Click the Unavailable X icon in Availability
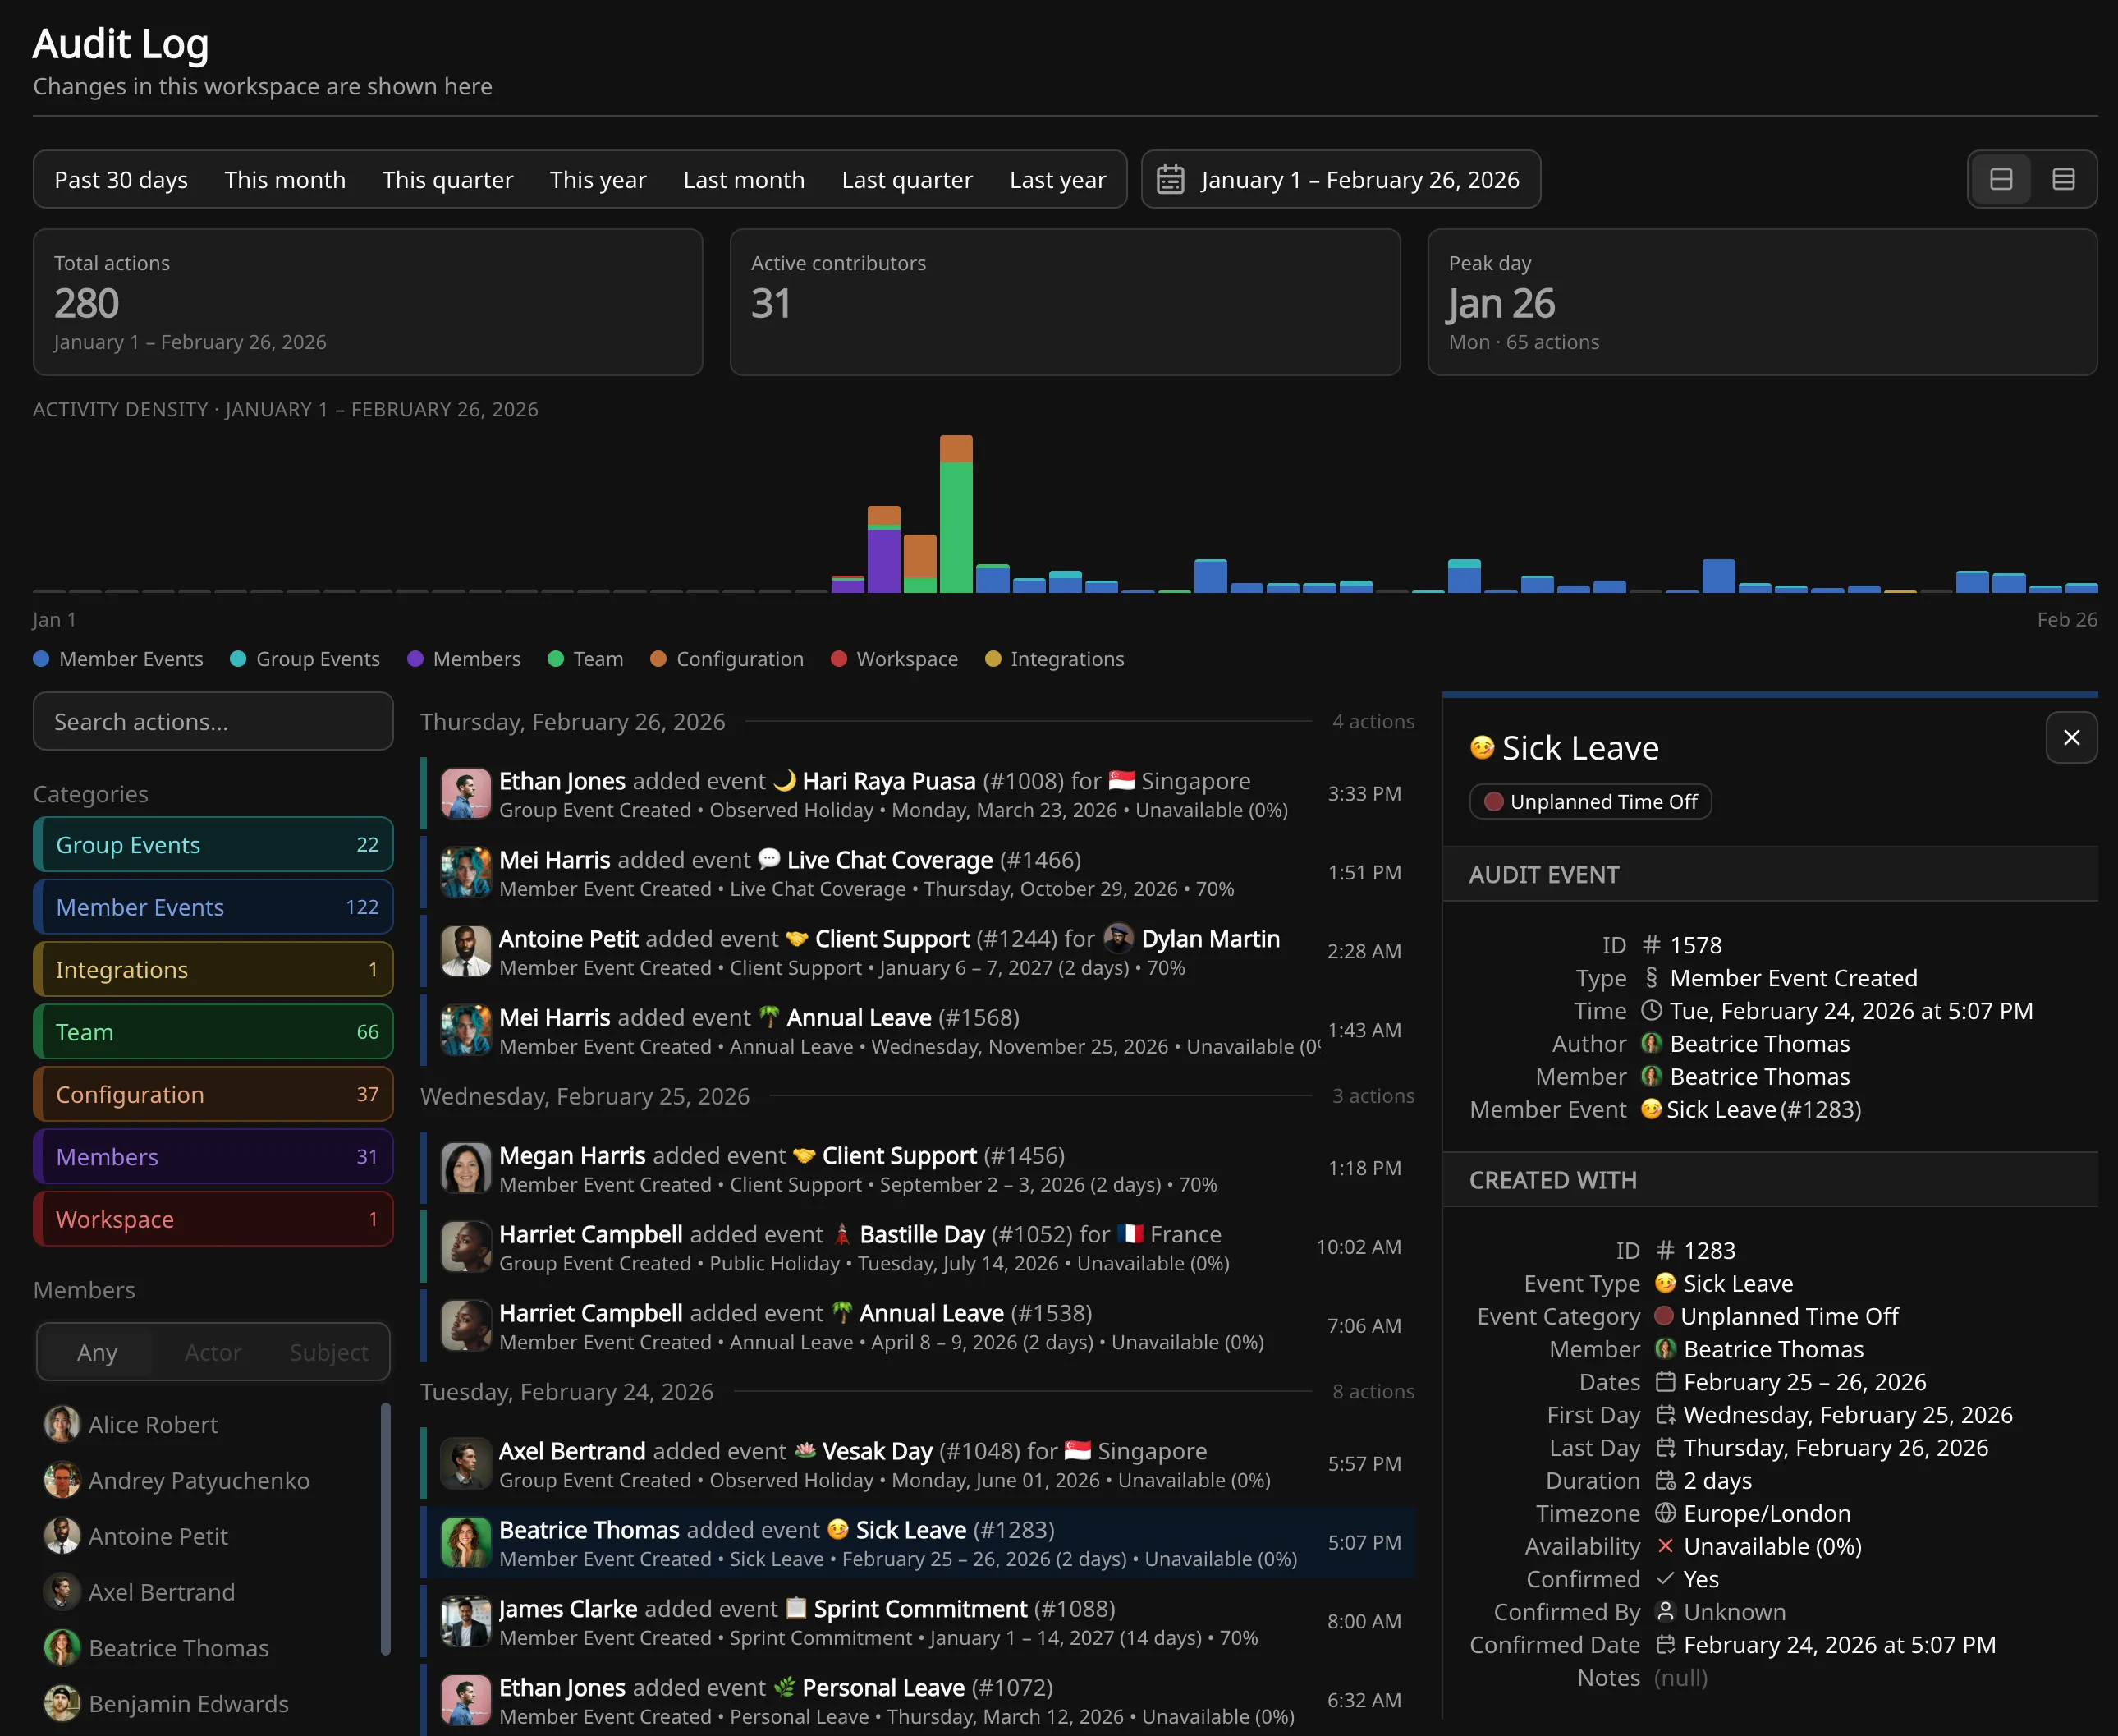2118x1736 pixels. click(x=1665, y=1546)
